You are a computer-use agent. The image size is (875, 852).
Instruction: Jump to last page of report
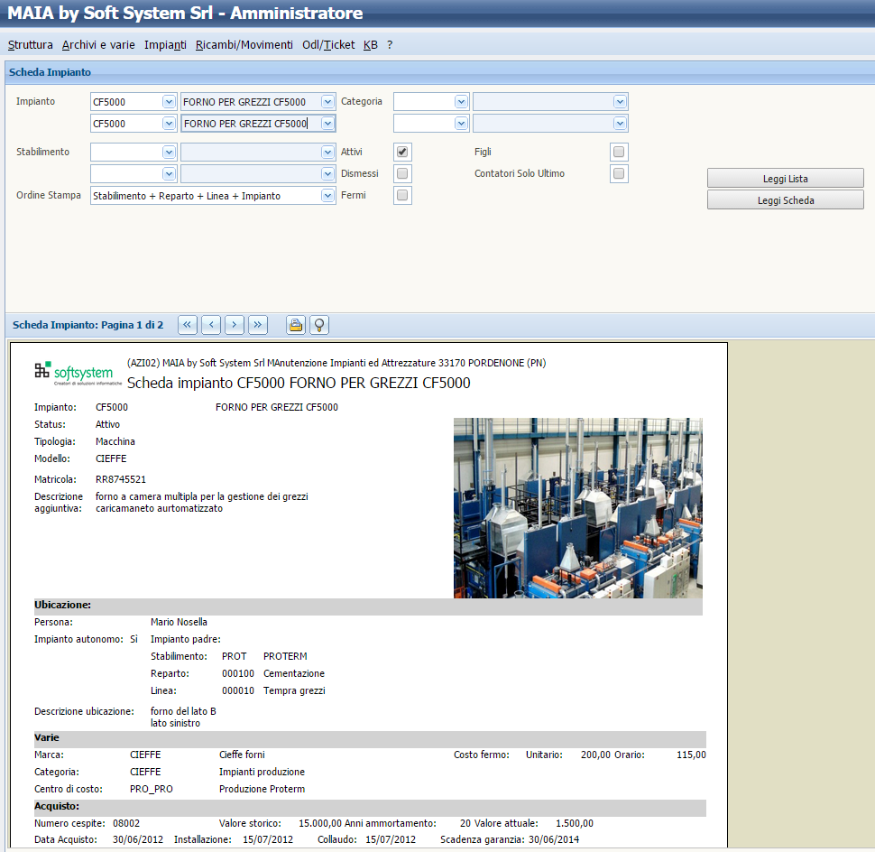pyautogui.click(x=258, y=325)
